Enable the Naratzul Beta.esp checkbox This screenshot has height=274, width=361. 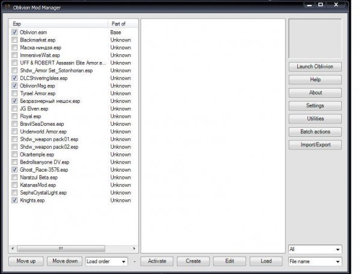(14, 177)
